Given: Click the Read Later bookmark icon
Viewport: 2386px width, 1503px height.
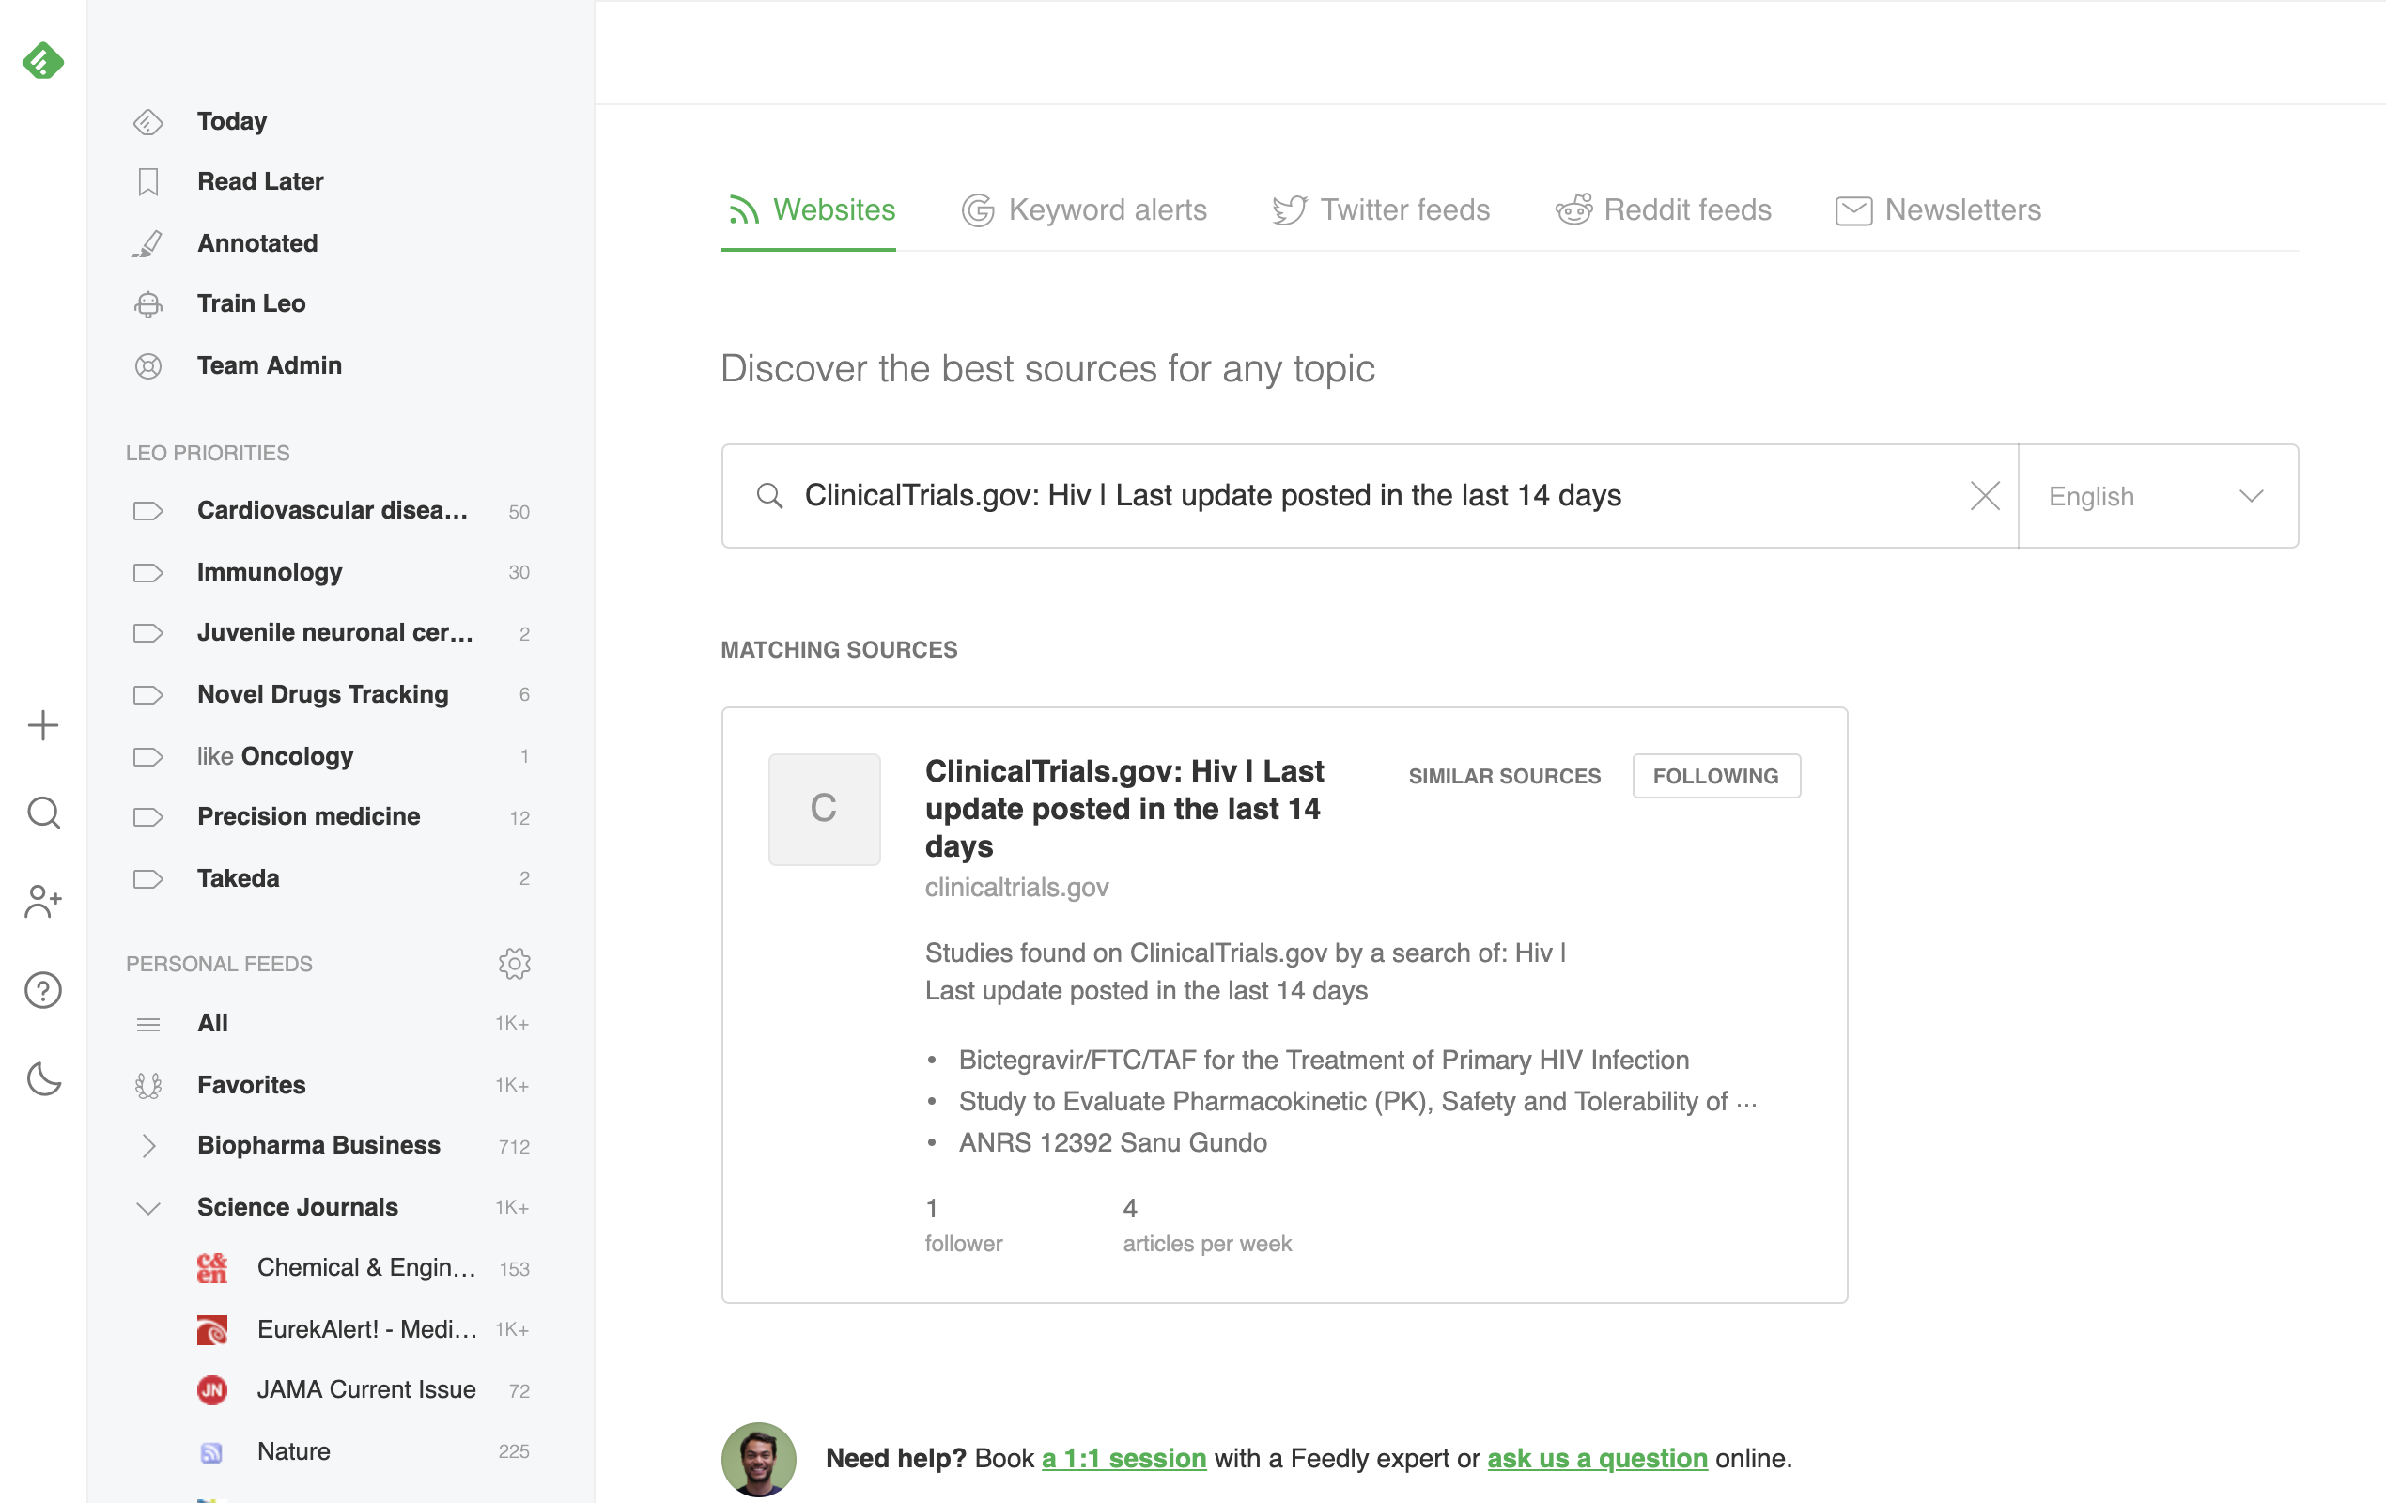Looking at the screenshot, I should pos(147,182).
